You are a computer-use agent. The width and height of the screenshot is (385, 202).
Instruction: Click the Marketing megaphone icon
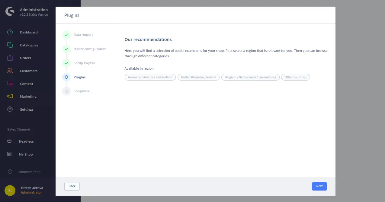[x=10, y=96]
